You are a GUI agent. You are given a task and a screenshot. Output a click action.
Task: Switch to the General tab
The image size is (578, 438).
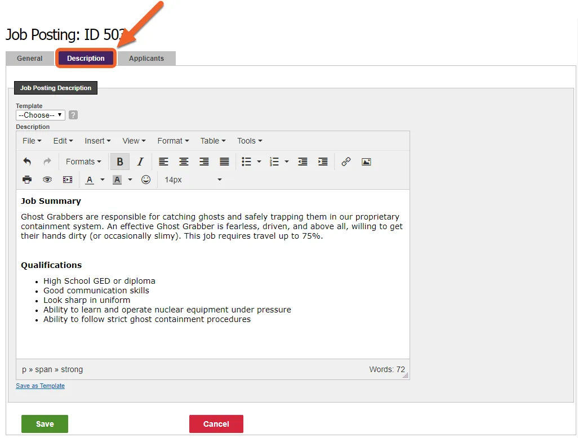click(x=30, y=58)
